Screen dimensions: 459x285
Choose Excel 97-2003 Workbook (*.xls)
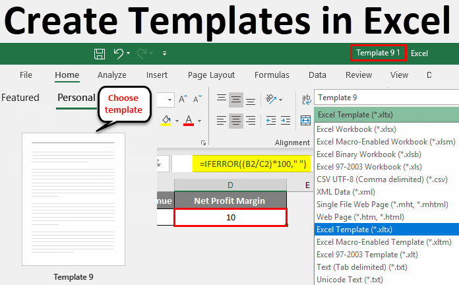coord(387,167)
